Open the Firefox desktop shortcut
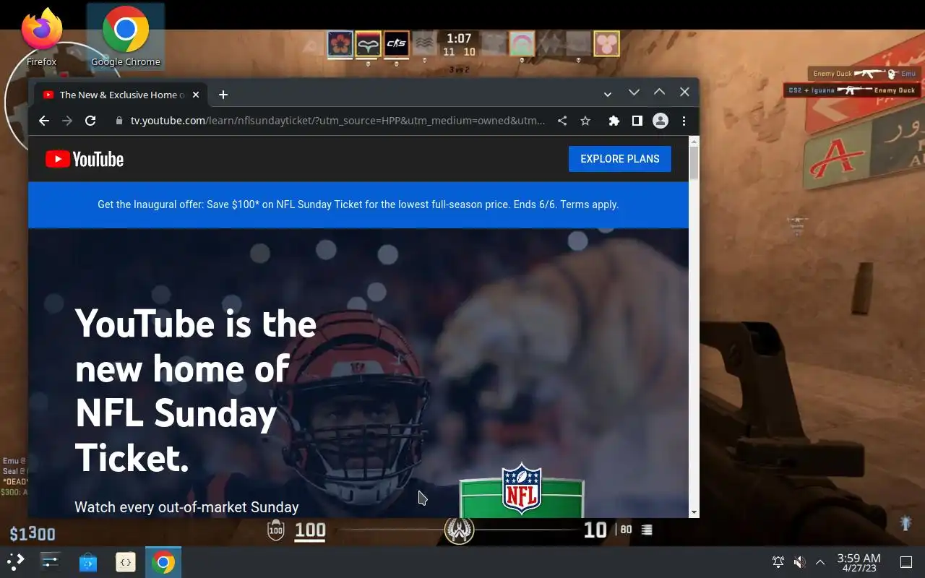This screenshot has width=925, height=578. coord(41,36)
